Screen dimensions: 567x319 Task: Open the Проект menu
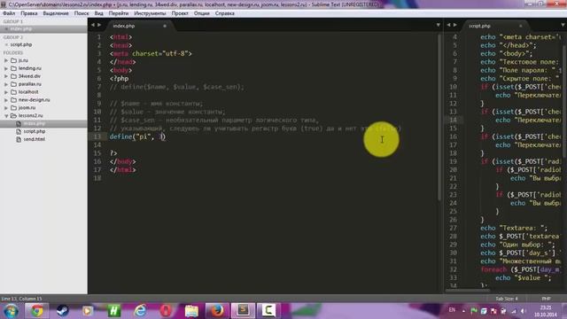180,13
